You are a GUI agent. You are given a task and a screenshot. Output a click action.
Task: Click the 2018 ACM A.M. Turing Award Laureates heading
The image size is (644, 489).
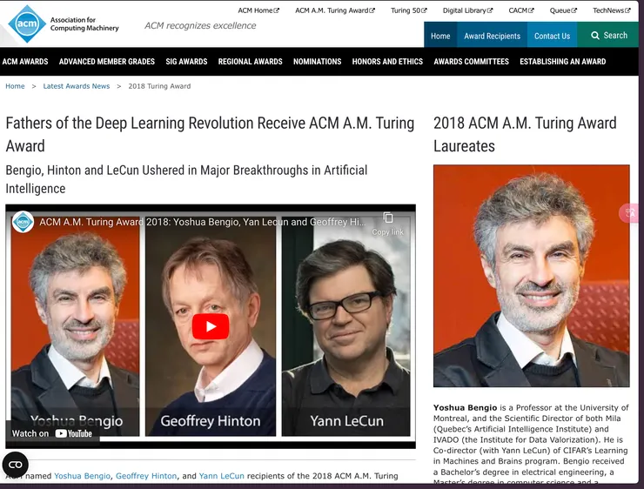pyautogui.click(x=525, y=134)
